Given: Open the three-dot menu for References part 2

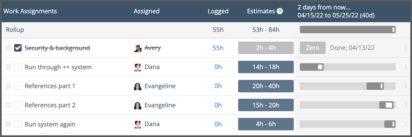Looking at the screenshot, I should pyautogui.click(x=406, y=105).
